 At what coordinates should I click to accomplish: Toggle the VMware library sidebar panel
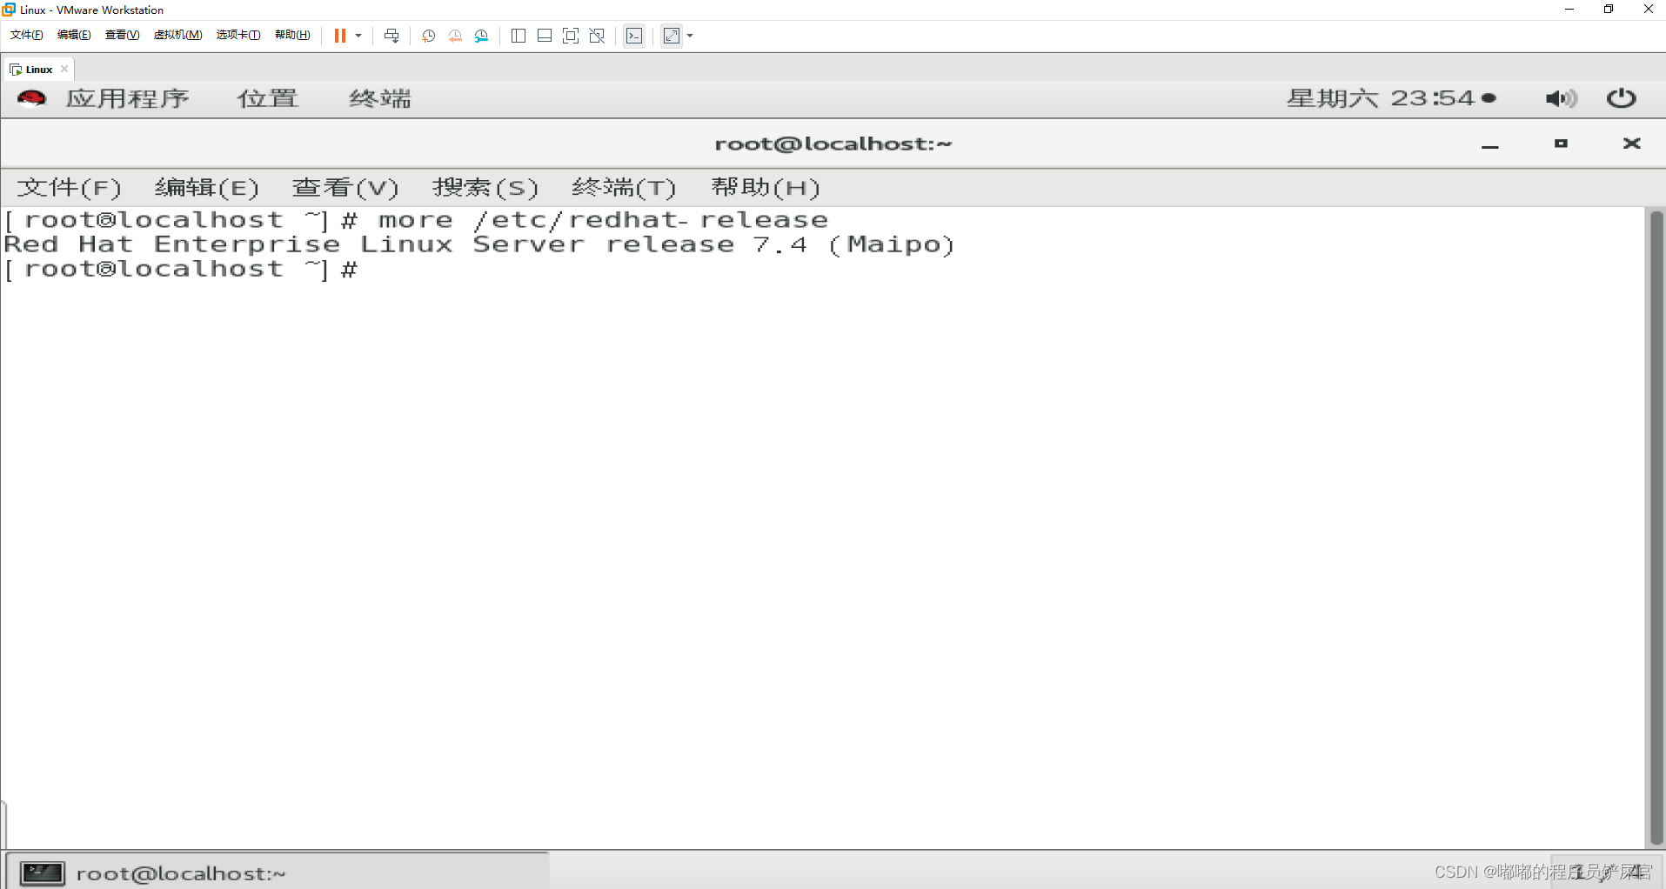coord(519,36)
